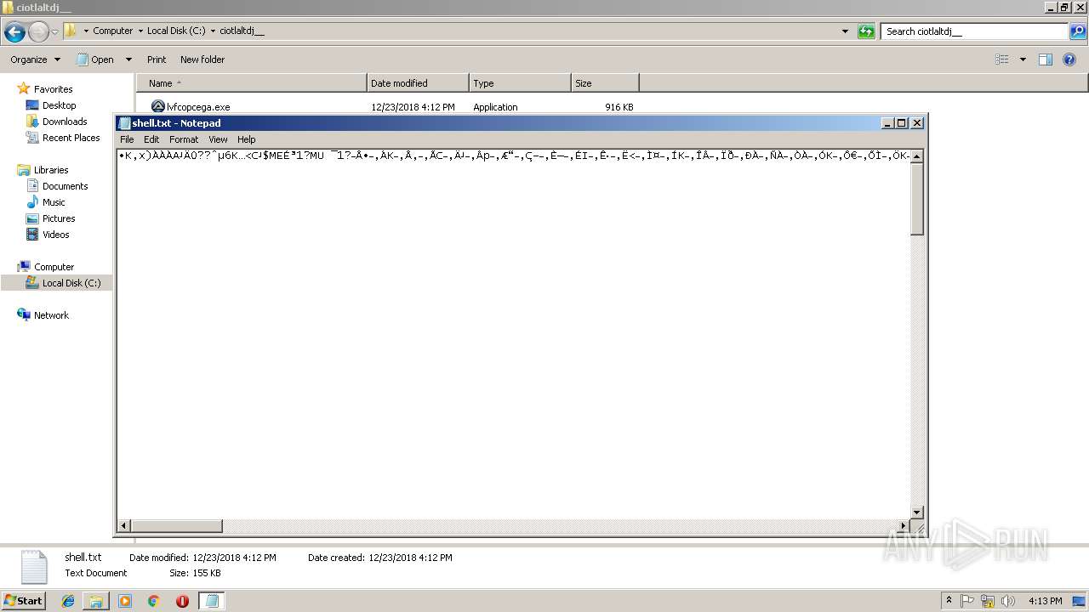Open Notepad Format menu
The width and height of the screenshot is (1089, 612).
184,139
